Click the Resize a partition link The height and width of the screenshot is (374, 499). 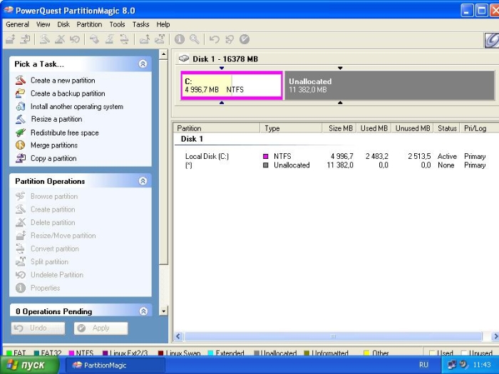pyautogui.click(x=56, y=120)
